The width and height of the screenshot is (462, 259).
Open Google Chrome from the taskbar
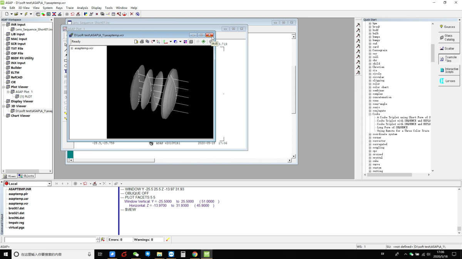[195, 254]
